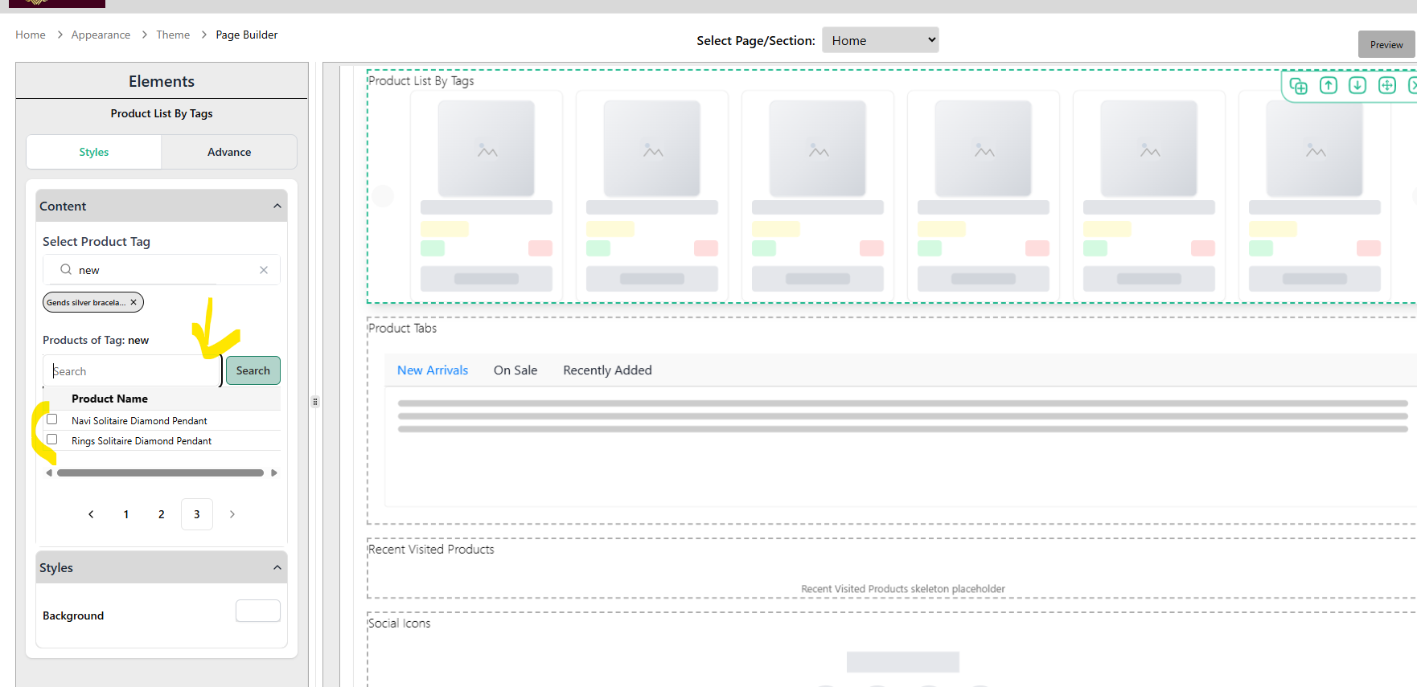Open the Select Page/Section dropdown
Viewport: 1417px width, 687px height.
click(x=881, y=40)
